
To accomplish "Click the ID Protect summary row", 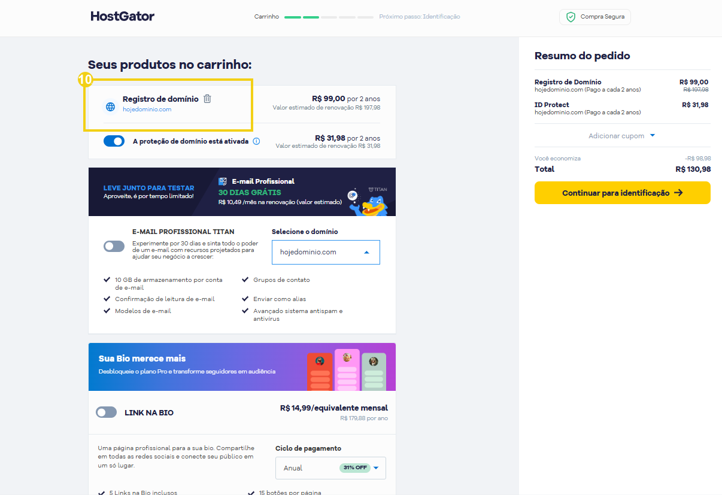I will (623, 108).
